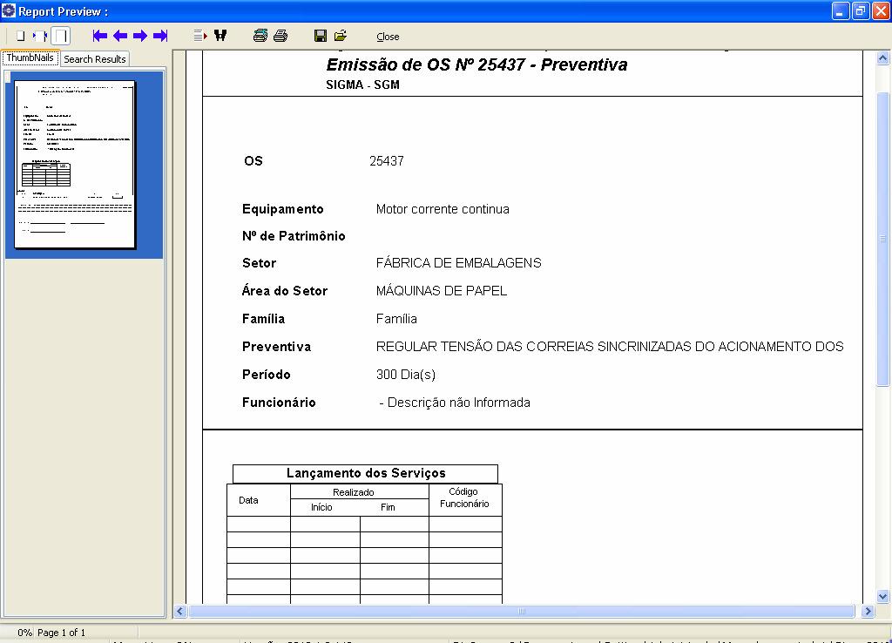The width and height of the screenshot is (892, 643).
Task: Click Equipamento label
Action: click(x=283, y=209)
